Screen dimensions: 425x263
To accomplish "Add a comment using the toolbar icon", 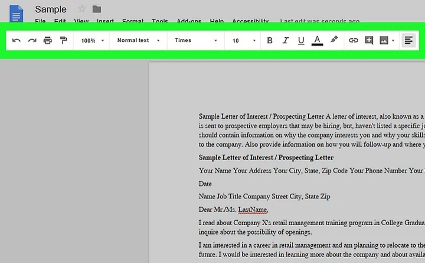I will pyautogui.click(x=369, y=41).
